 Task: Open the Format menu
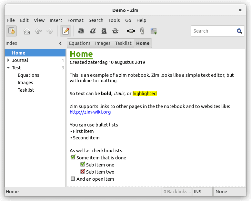point(75,20)
